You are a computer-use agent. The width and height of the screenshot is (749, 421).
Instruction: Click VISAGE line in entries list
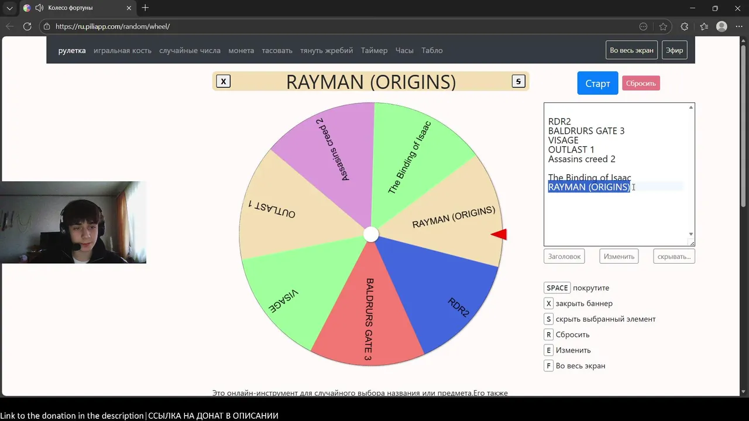(x=563, y=140)
